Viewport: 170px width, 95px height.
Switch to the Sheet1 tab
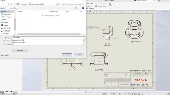[x=8, y=92]
